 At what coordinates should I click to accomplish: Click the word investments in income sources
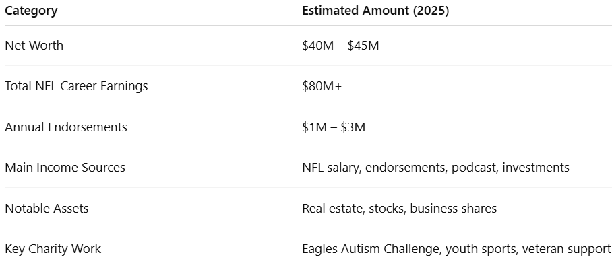535,168
